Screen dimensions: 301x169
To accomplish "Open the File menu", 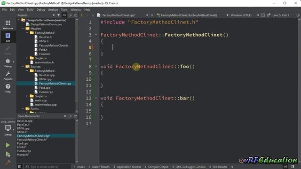I will pyautogui.click(x=4, y=9).
